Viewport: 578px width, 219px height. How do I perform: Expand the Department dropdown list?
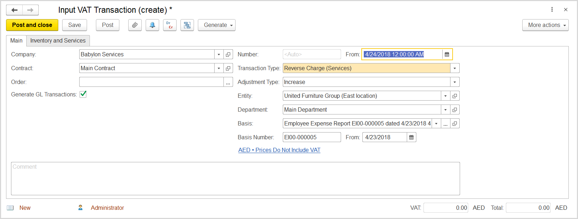point(445,109)
